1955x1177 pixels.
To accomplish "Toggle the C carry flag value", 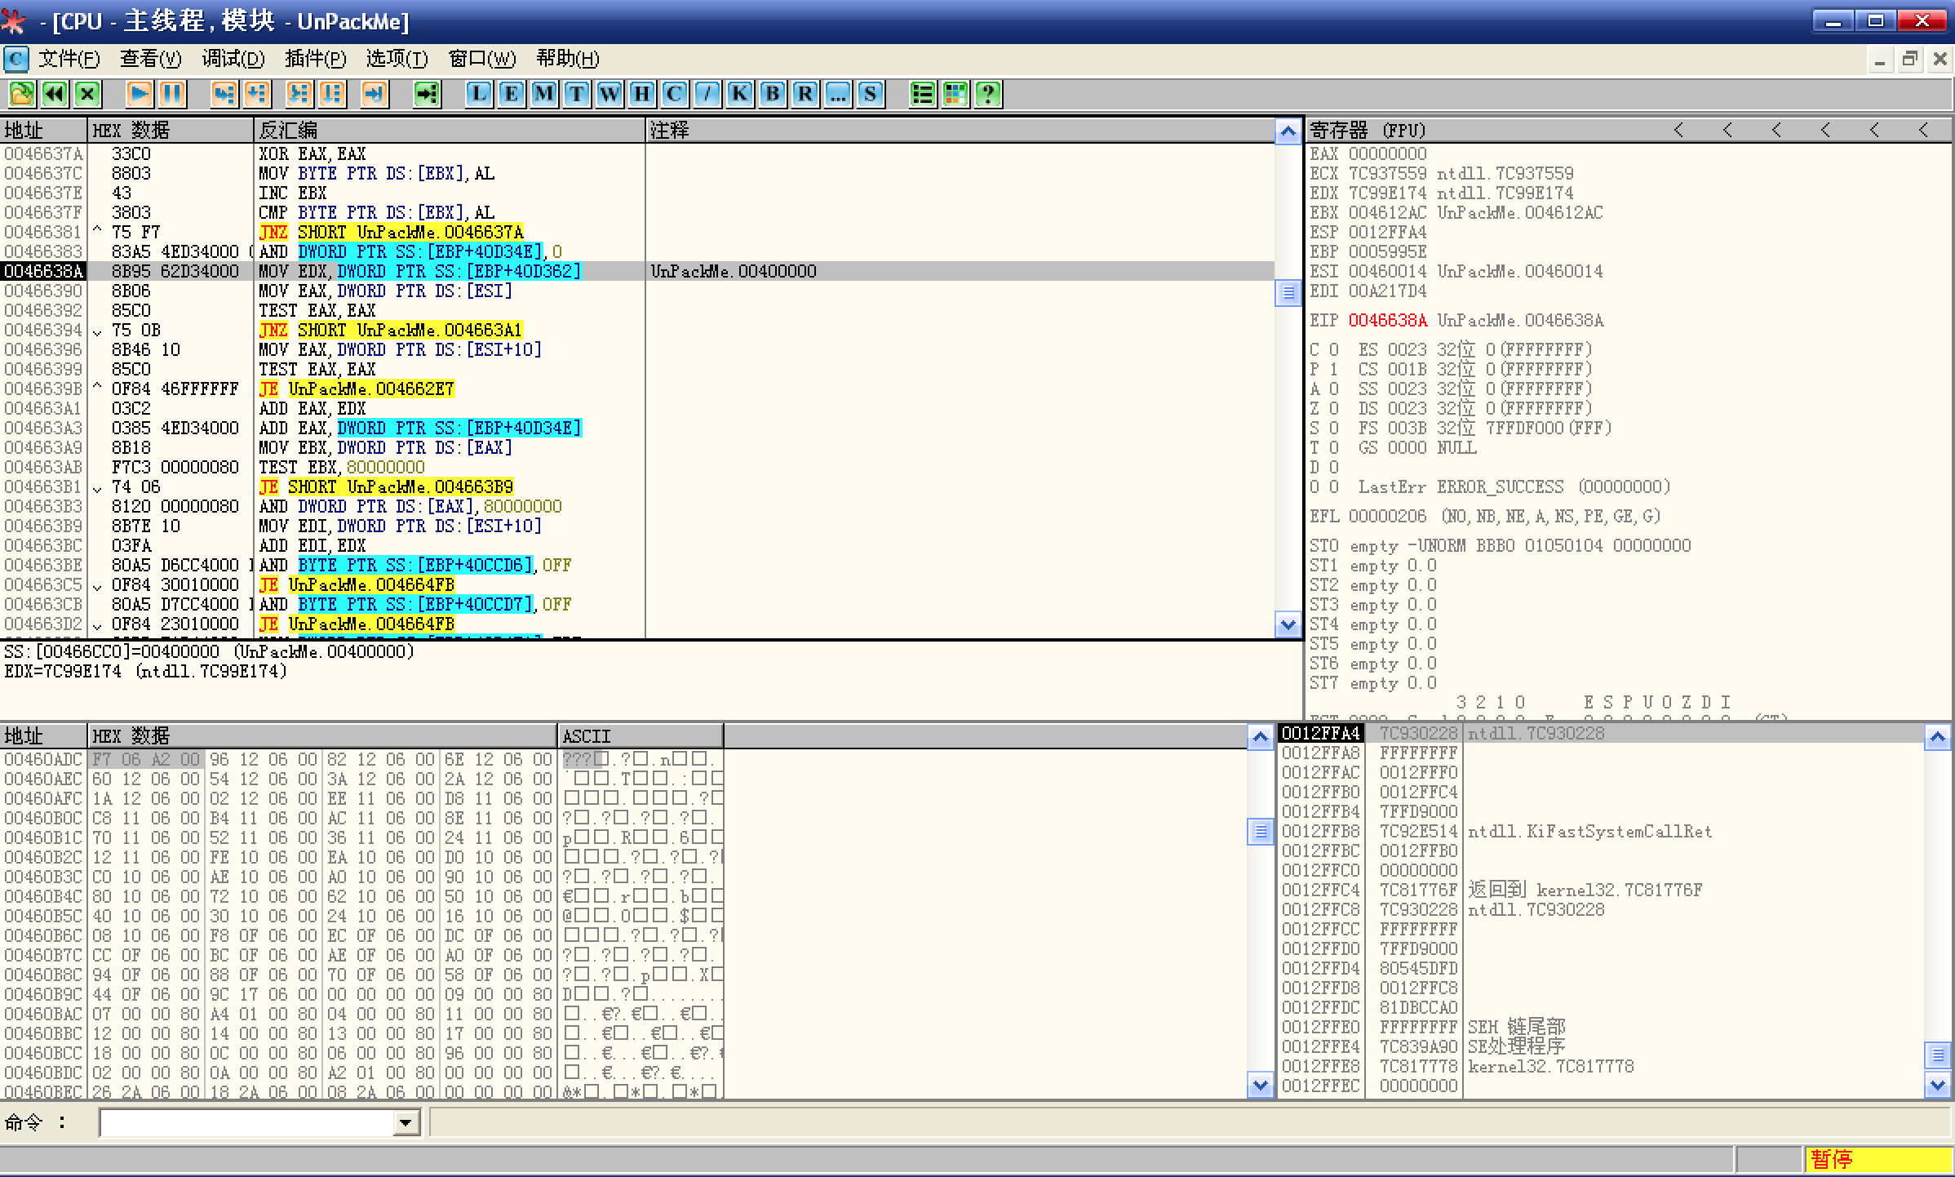I will click(x=1333, y=349).
